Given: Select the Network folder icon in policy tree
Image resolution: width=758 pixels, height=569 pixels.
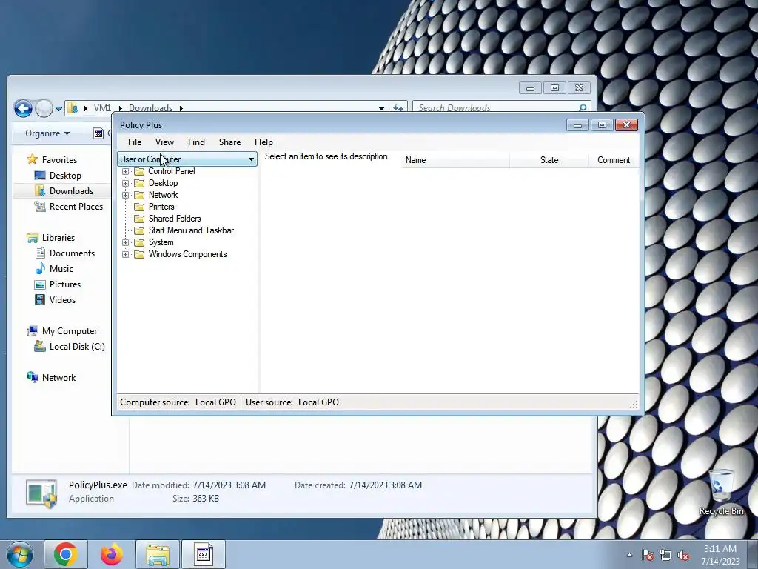Looking at the screenshot, I should [x=139, y=195].
